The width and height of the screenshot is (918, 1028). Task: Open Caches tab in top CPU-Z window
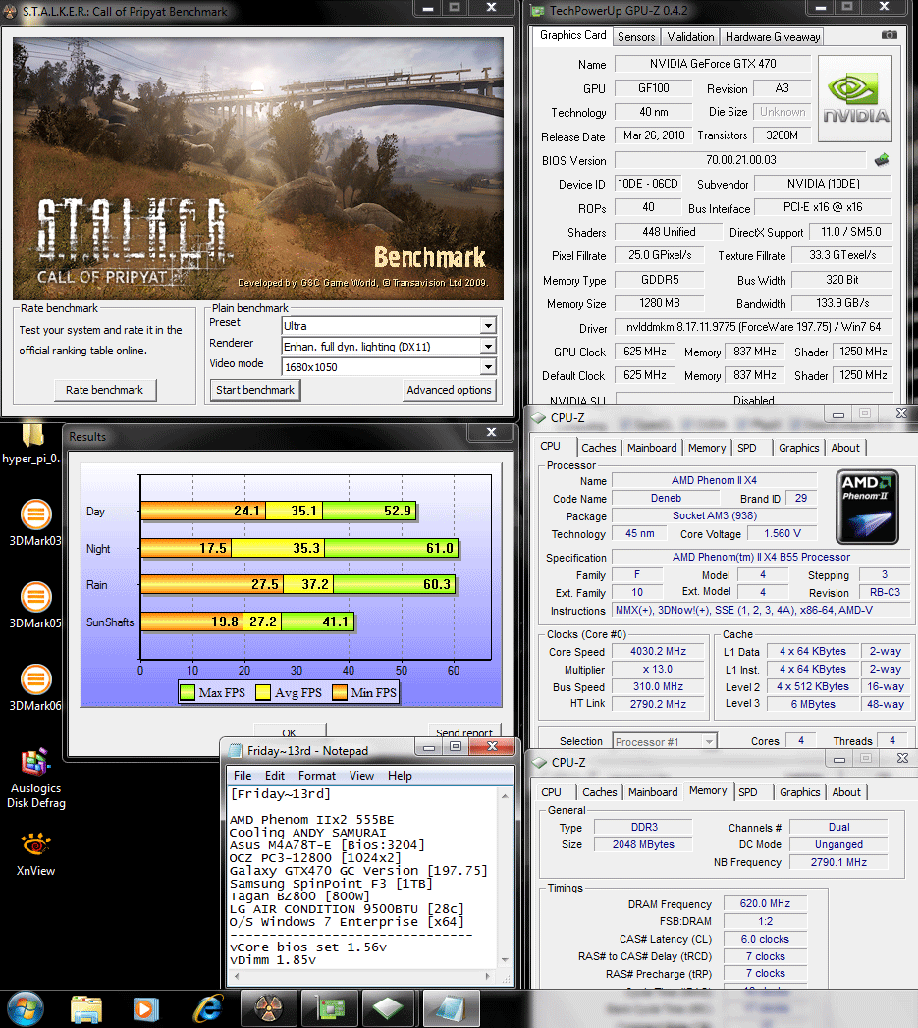599,448
